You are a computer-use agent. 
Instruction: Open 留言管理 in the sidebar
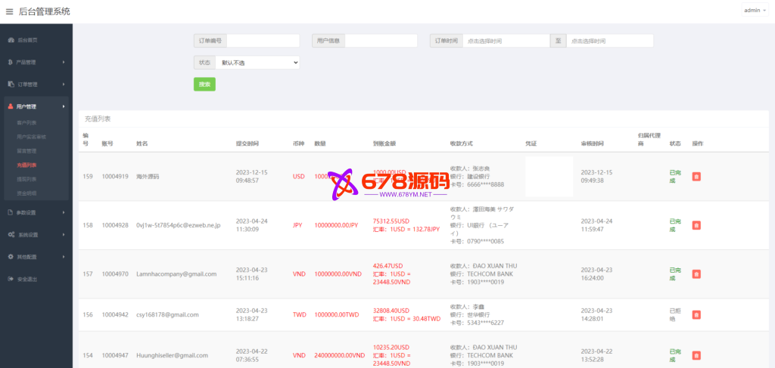tap(26, 151)
